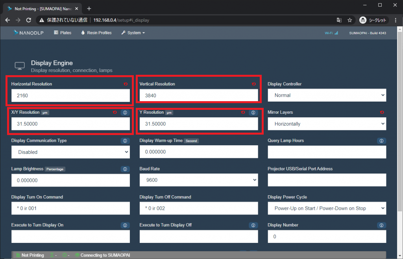Bookmark this page with the star

click(x=349, y=20)
